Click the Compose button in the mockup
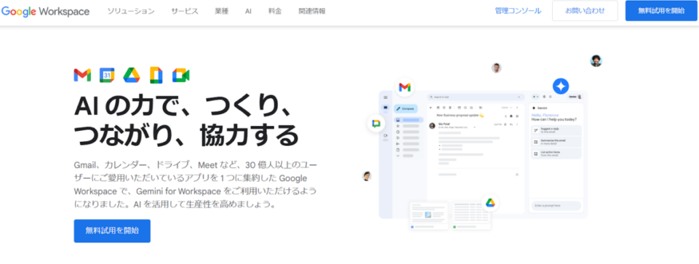Screen dimensions: 699x264 point(405,108)
